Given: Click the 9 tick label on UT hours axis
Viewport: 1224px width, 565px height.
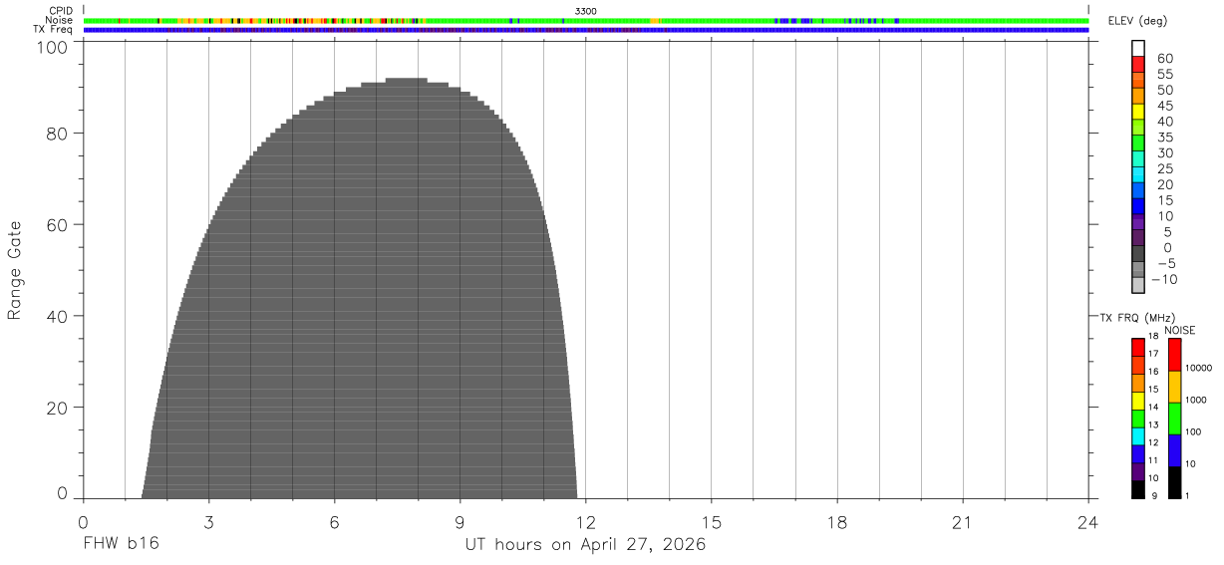Looking at the screenshot, I should (459, 522).
